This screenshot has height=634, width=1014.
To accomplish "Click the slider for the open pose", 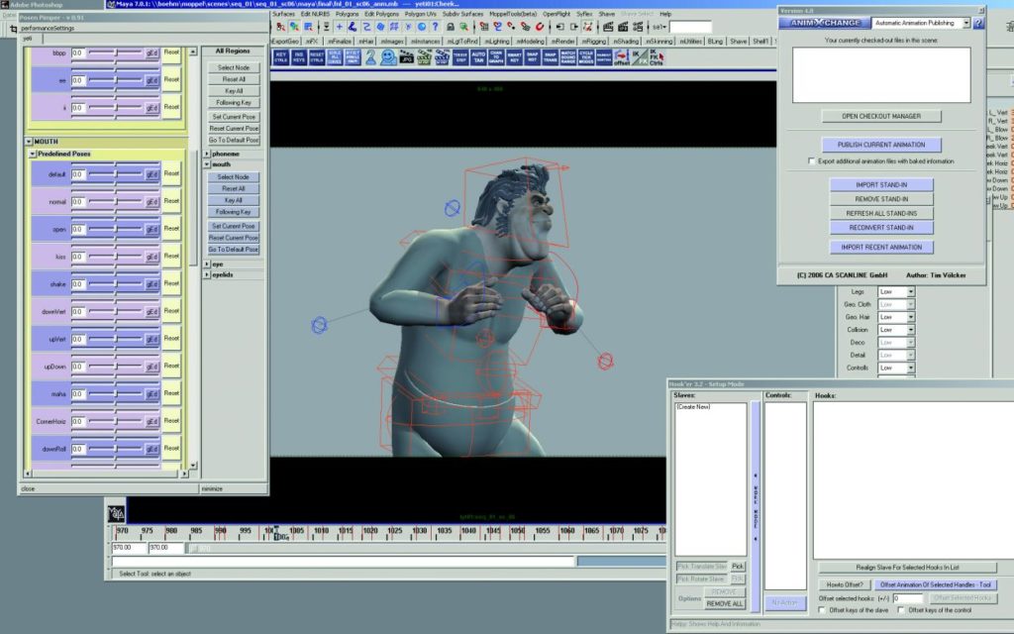I will pyautogui.click(x=115, y=229).
